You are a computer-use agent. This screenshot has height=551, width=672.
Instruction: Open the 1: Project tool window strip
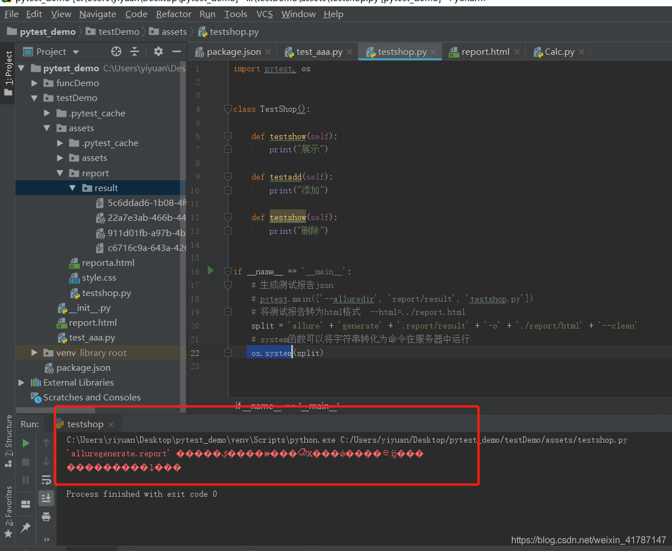click(8, 74)
